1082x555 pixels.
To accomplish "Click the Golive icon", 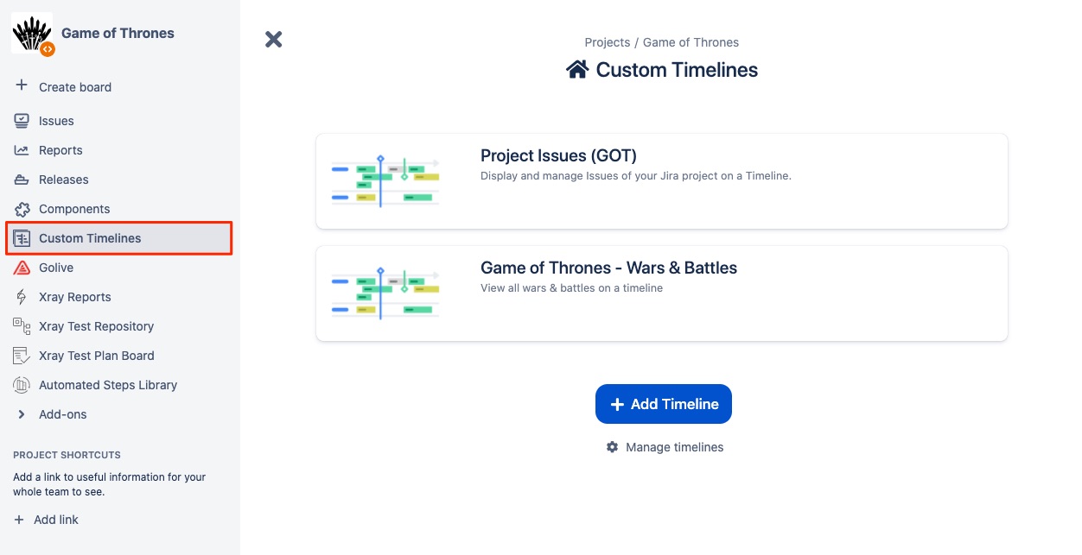I will 22,268.
